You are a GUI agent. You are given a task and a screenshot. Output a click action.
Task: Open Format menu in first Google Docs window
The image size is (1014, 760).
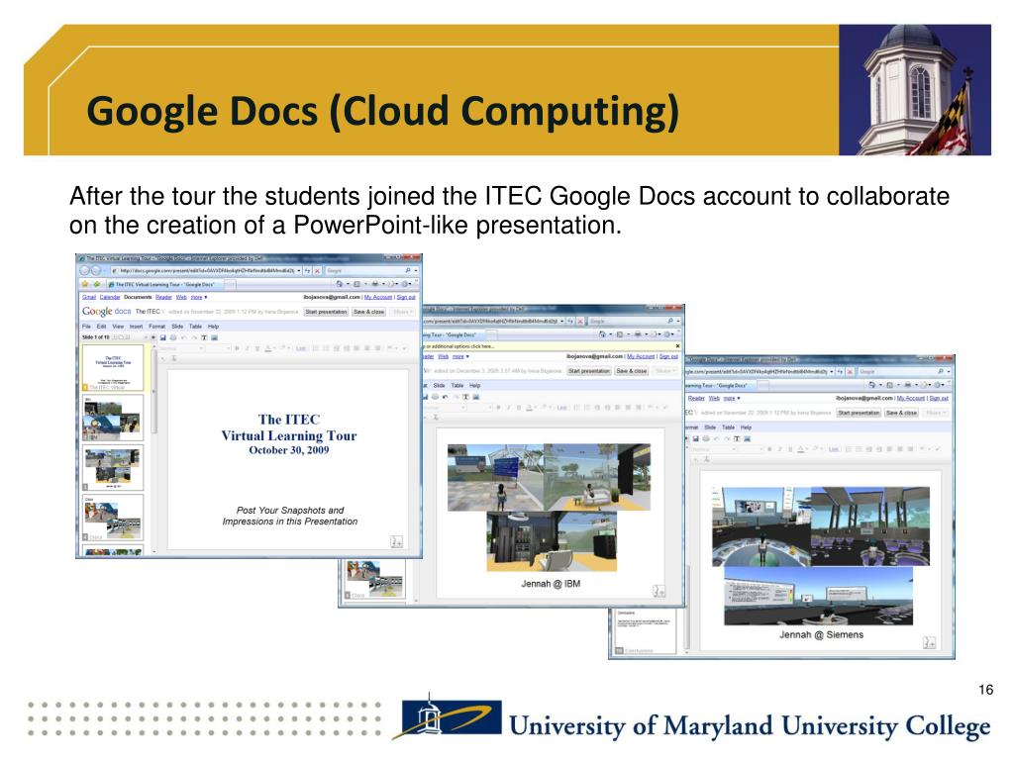(x=157, y=327)
